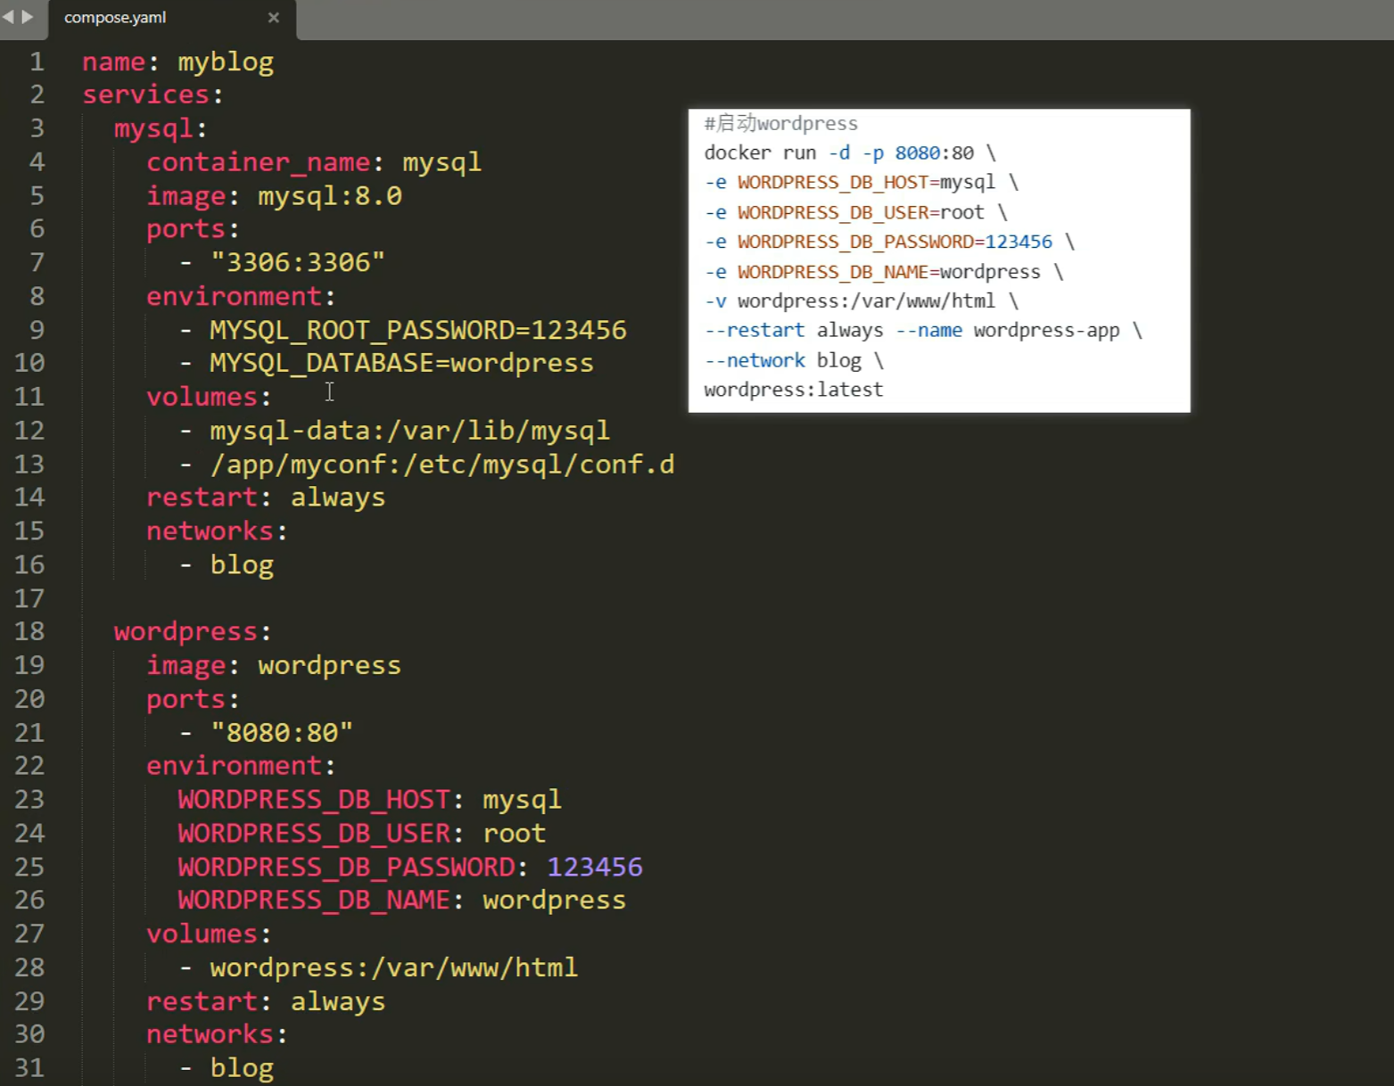Click the "volumes" key on line 11

pos(202,397)
